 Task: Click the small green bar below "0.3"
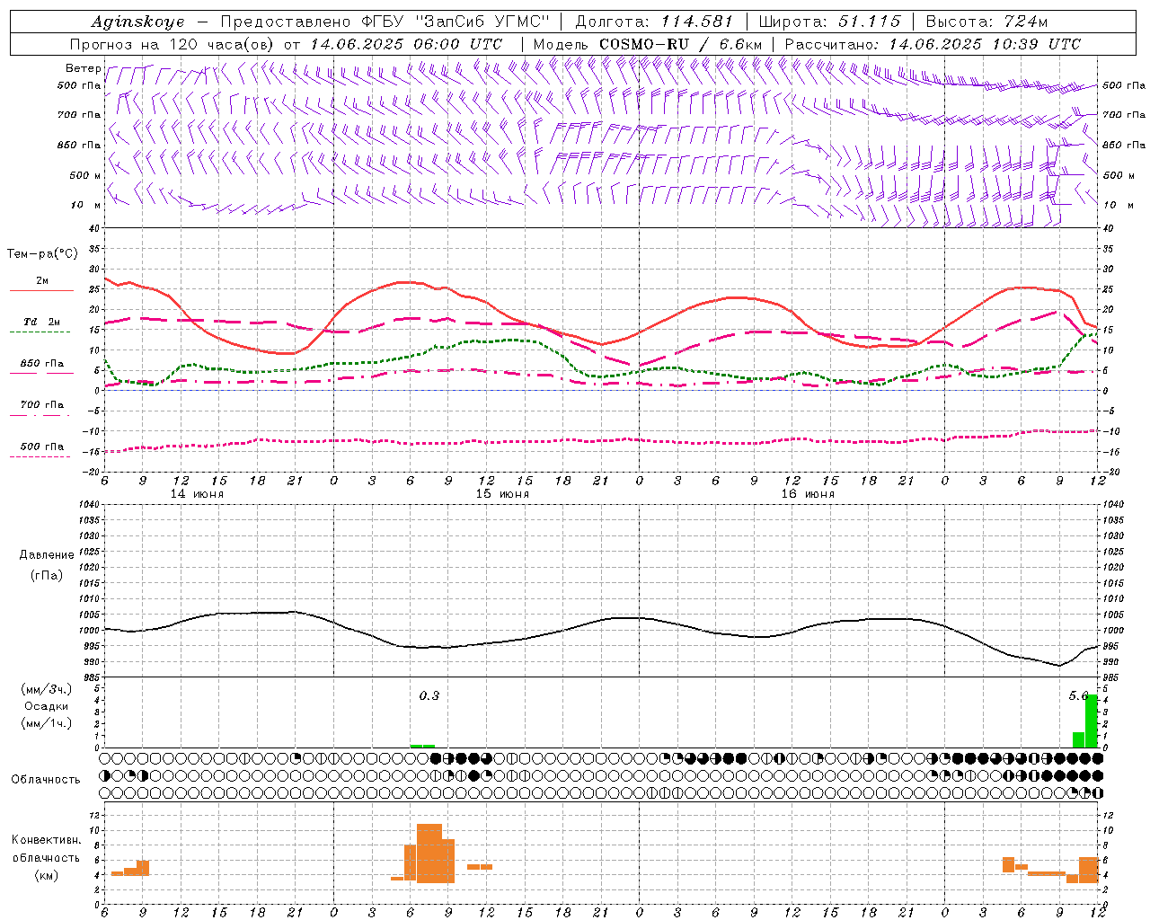(x=423, y=746)
